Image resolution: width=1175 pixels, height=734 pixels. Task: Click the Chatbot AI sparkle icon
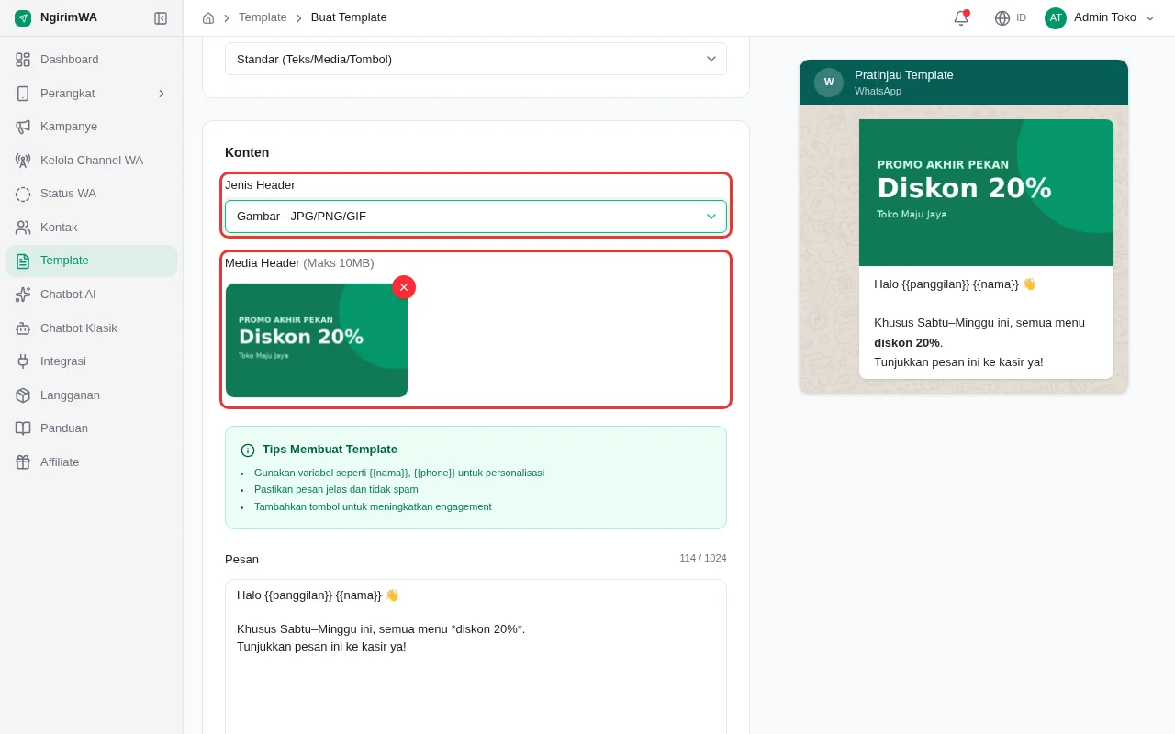[x=23, y=295]
